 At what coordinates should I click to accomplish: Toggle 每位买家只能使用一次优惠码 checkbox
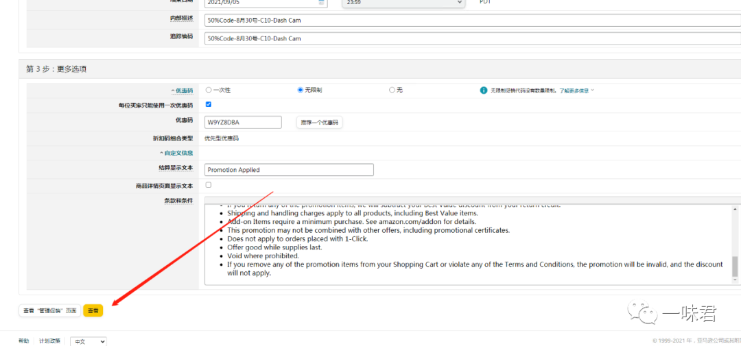pos(209,104)
